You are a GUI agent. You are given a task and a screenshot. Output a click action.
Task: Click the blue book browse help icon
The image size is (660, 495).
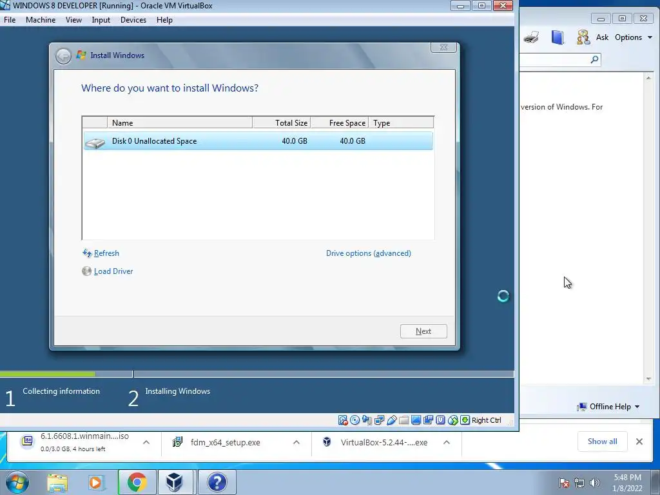click(x=558, y=37)
